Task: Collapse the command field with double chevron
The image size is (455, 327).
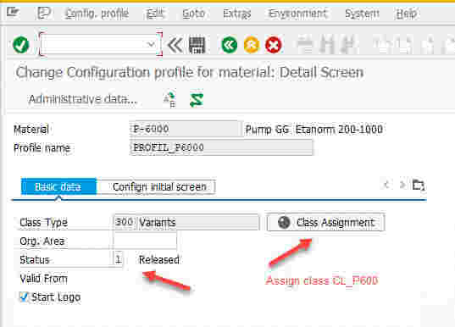Action: tap(175, 45)
